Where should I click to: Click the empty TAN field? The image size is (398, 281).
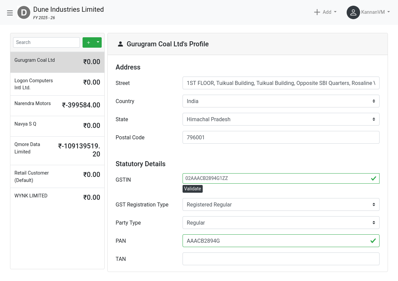281,259
